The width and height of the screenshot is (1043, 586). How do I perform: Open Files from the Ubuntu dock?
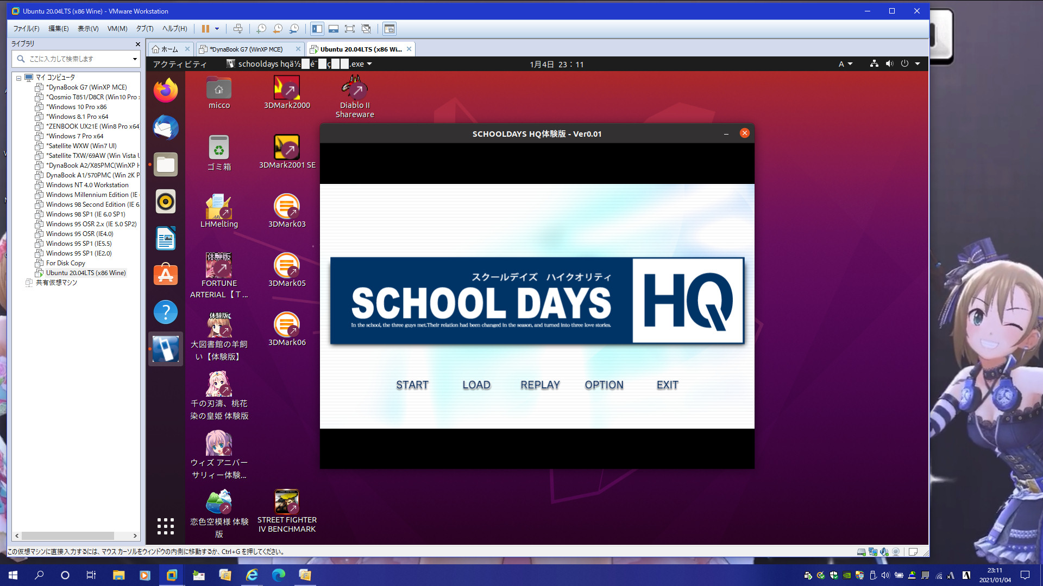click(x=166, y=164)
